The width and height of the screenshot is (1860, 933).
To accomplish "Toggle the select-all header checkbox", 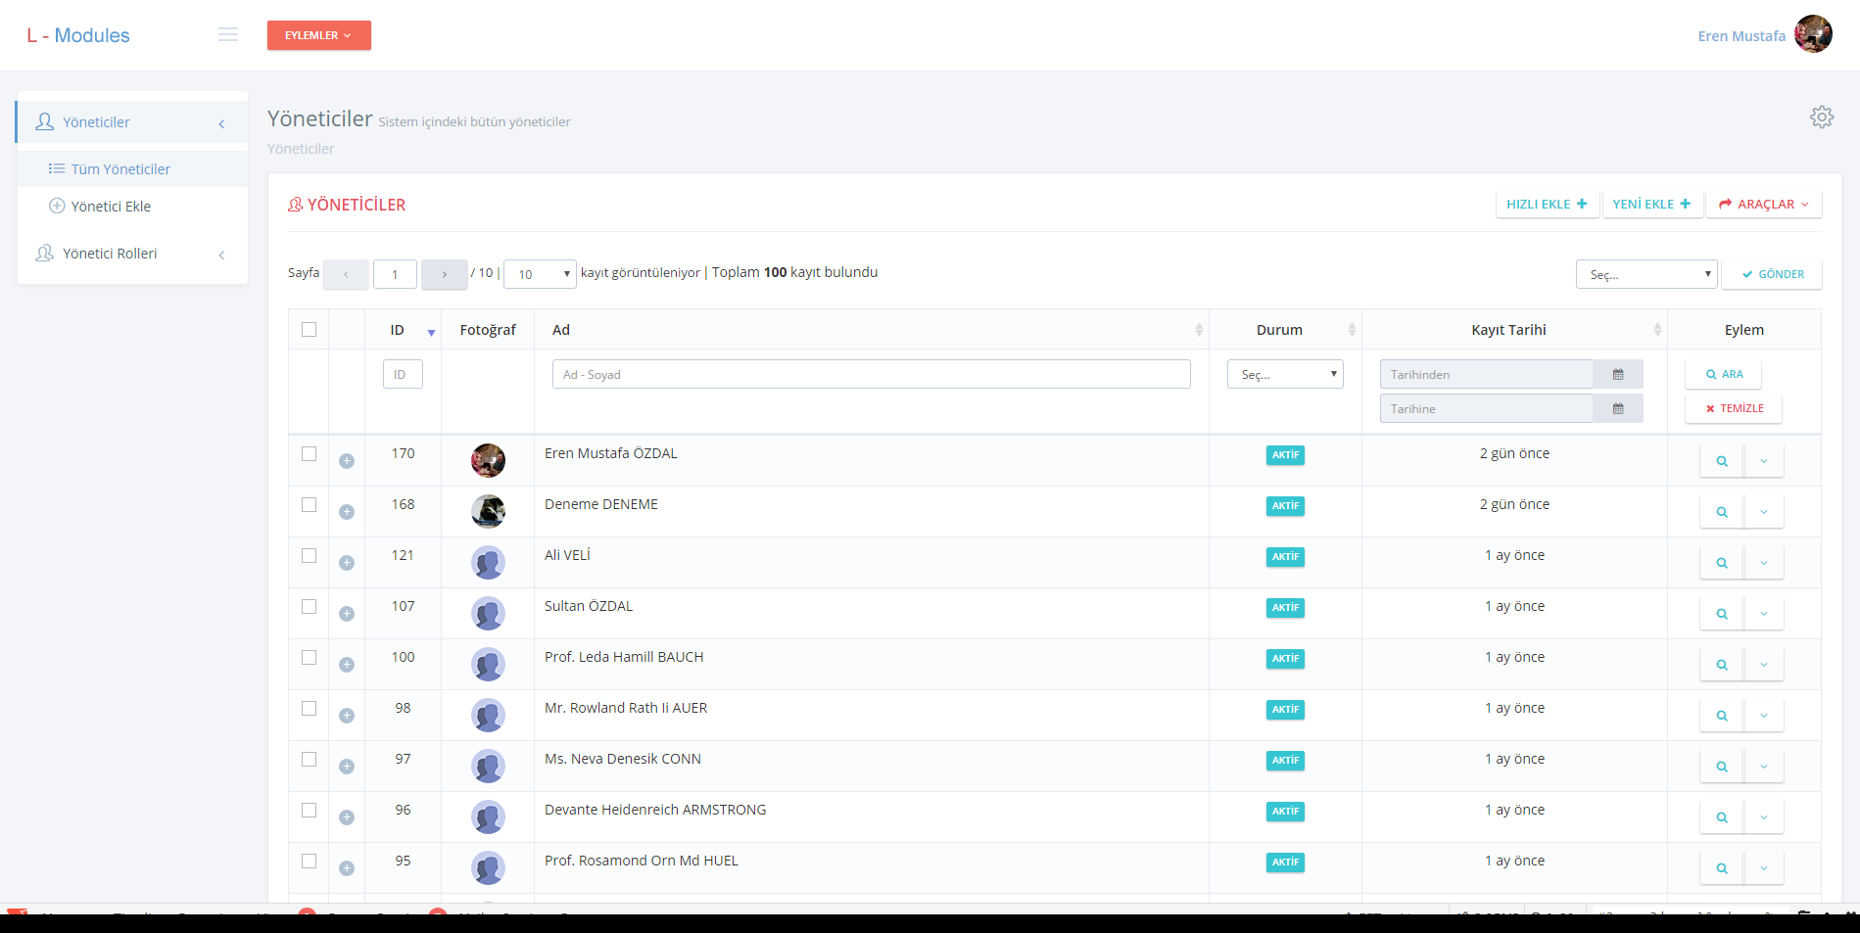I will tap(310, 330).
